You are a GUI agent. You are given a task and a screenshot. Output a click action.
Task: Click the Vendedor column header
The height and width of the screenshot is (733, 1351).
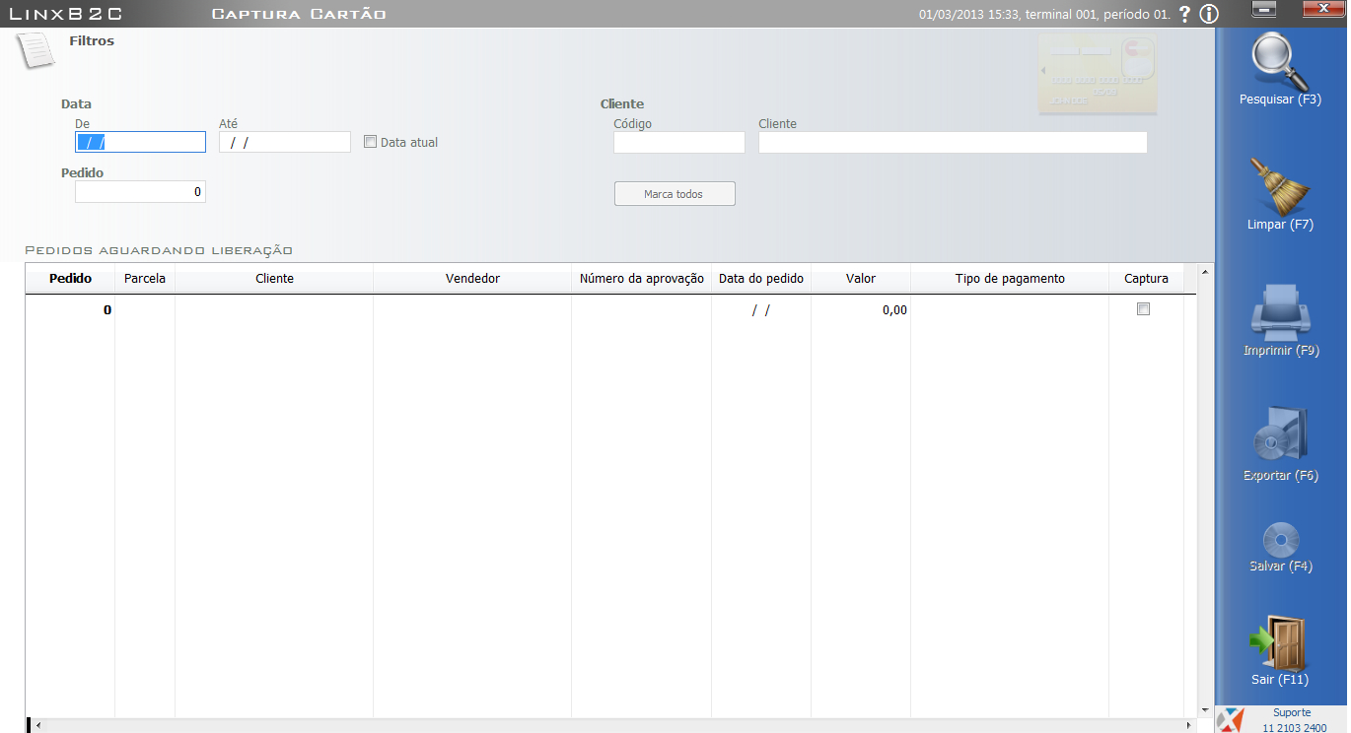pyautogui.click(x=472, y=279)
